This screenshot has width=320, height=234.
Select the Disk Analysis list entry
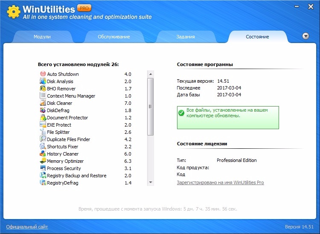(85, 81)
